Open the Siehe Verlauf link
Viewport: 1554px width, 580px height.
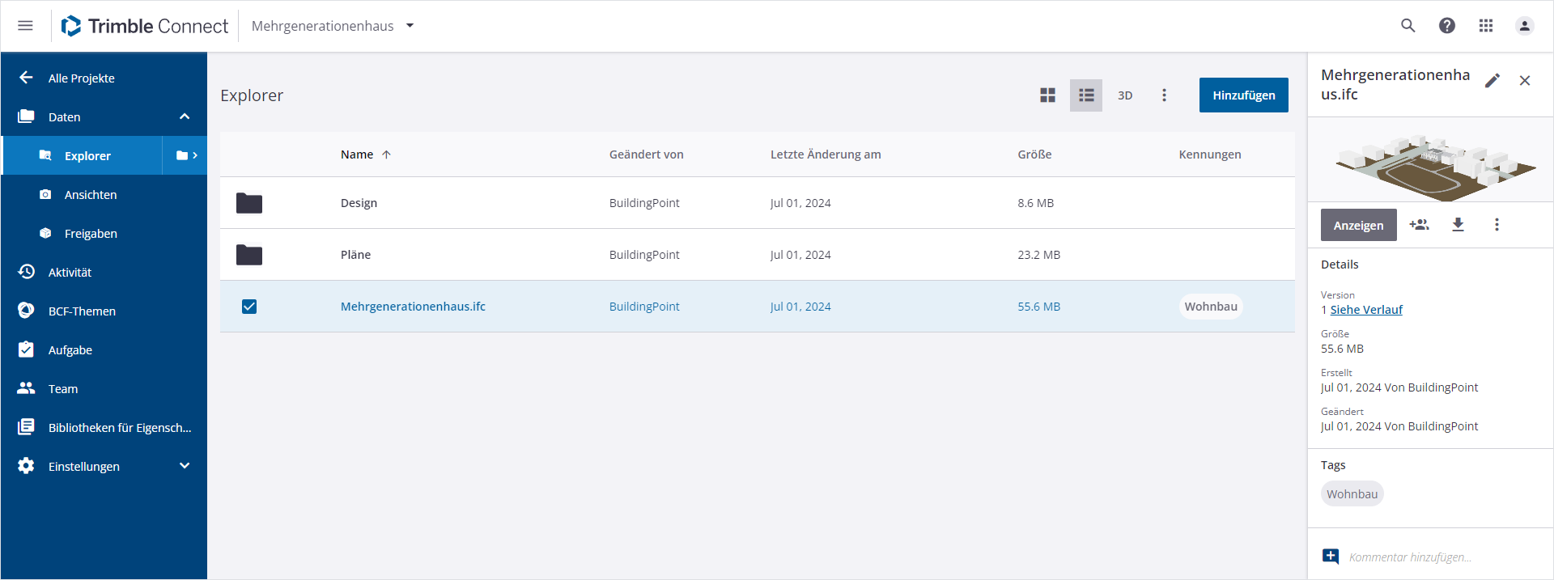[x=1366, y=310]
